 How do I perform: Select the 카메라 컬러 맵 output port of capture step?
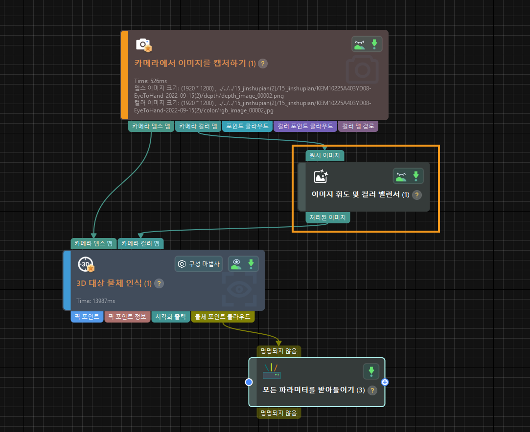198,126
